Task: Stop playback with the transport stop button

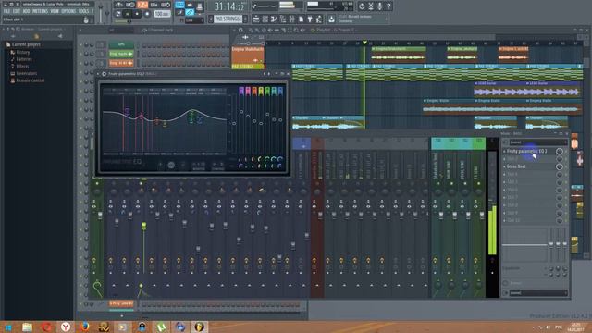Action: pyautogui.click(x=137, y=14)
